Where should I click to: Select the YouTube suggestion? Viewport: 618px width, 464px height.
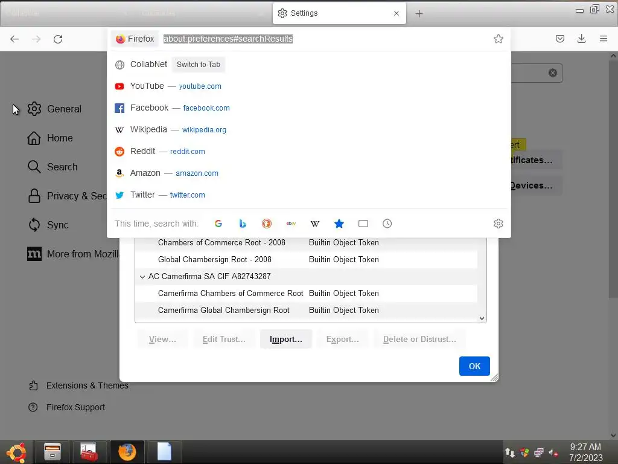(309, 86)
